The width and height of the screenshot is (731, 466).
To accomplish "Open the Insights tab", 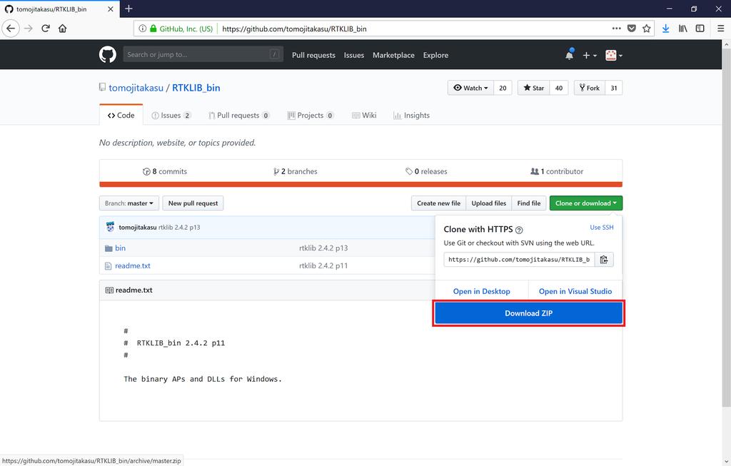I will pyautogui.click(x=412, y=115).
